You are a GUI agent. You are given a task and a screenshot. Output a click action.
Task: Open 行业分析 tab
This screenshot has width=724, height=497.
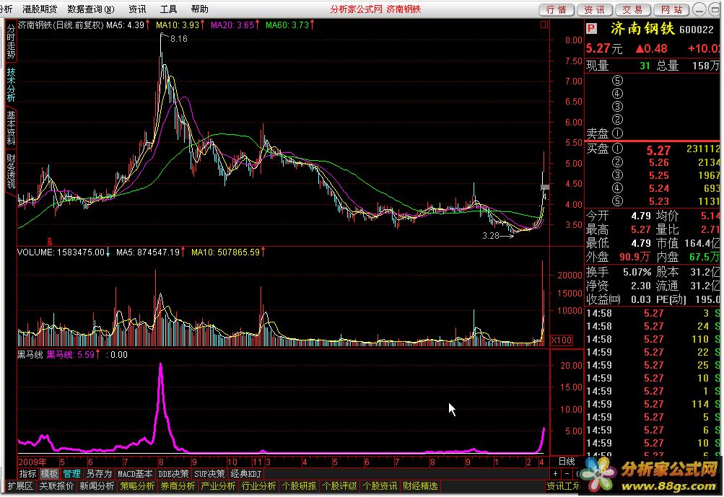259,486
